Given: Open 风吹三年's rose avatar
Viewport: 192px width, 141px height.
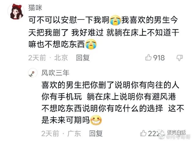Looking at the screenshot, I should tap(33, 73).
